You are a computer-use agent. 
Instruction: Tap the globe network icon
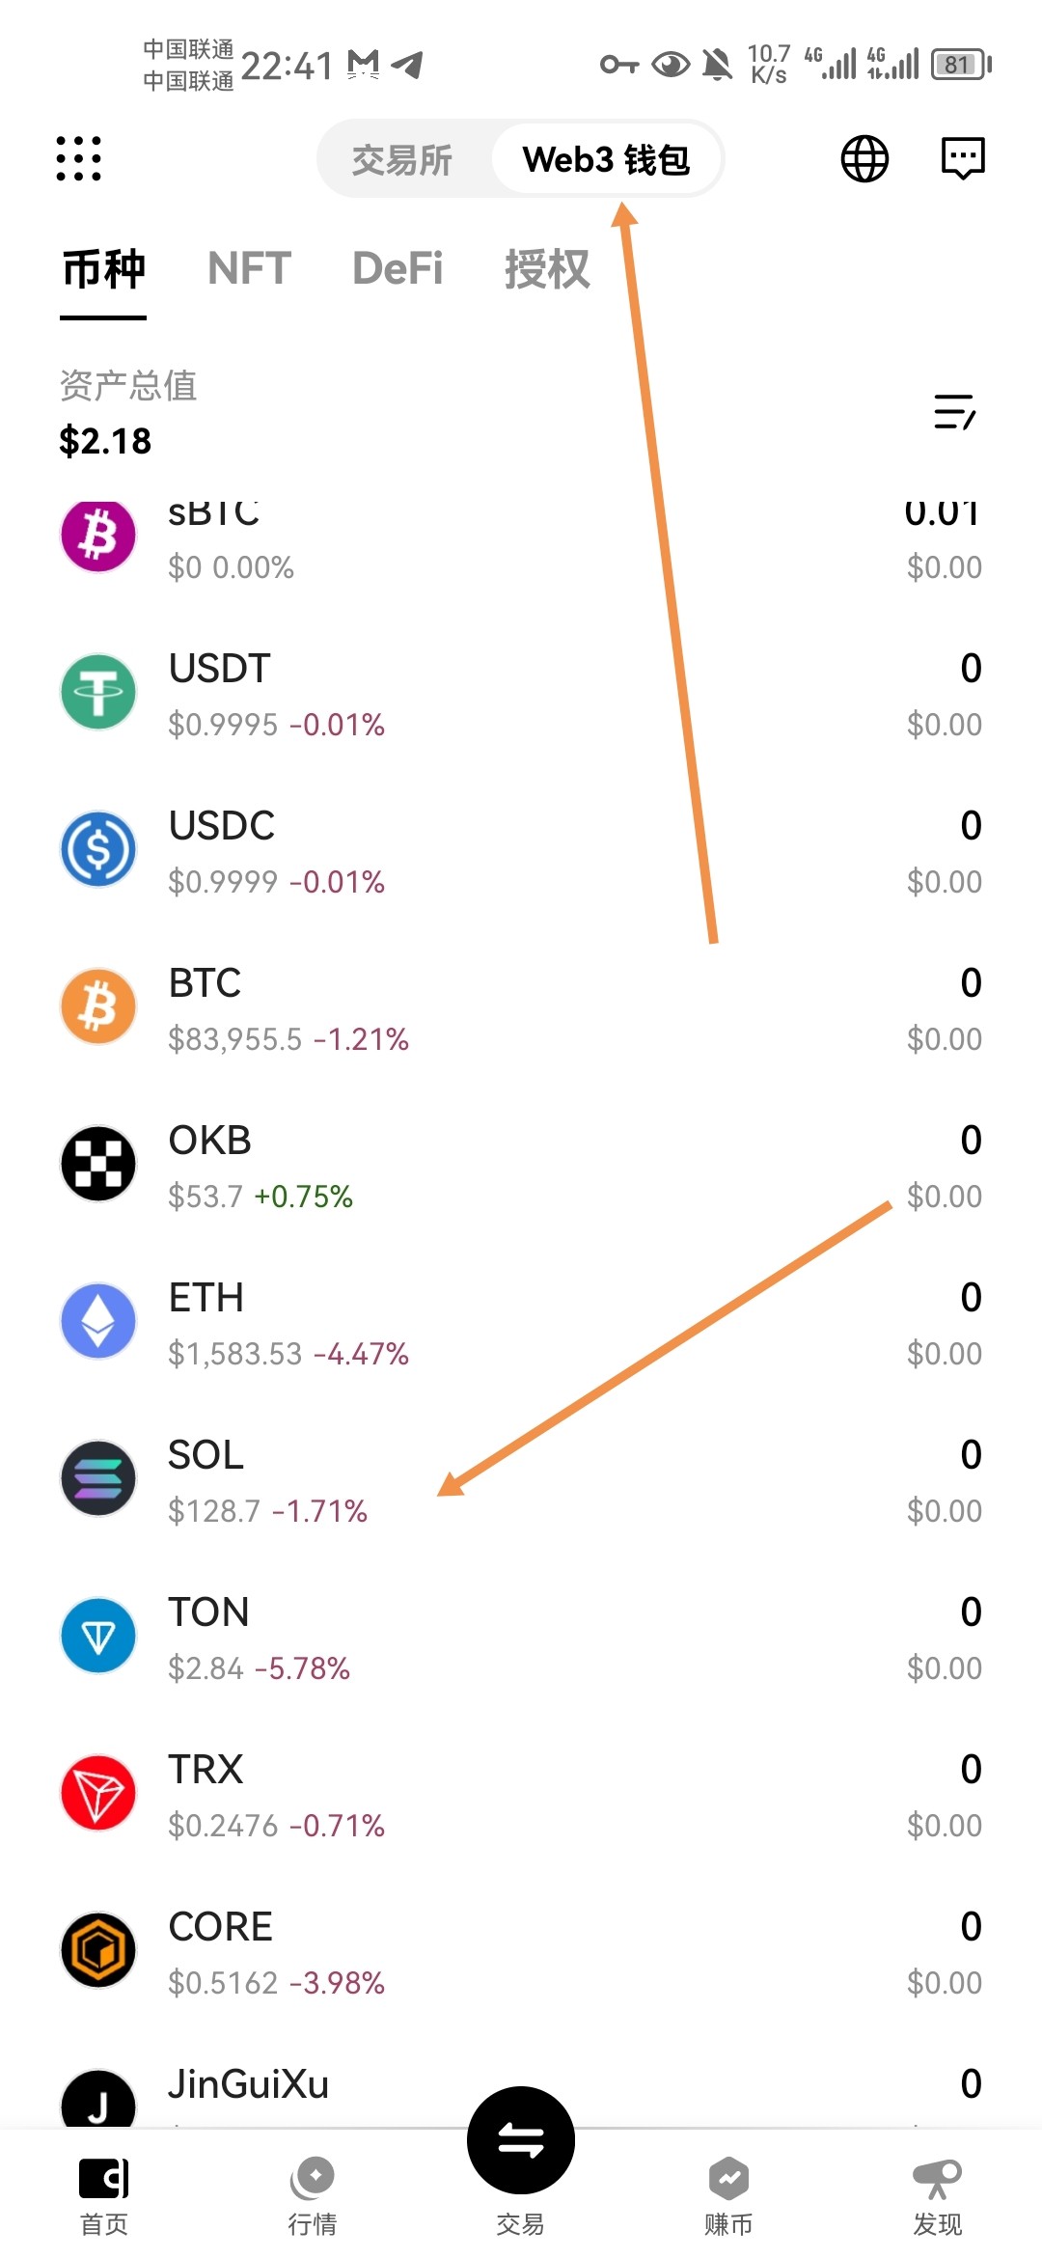pyautogui.click(x=864, y=158)
